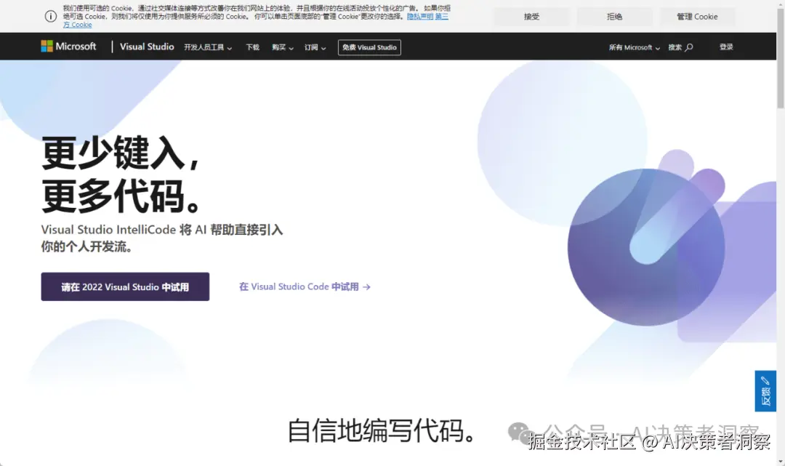785x466 pixels.
Task: Accept cookies via the 接受 button
Action: (x=531, y=16)
